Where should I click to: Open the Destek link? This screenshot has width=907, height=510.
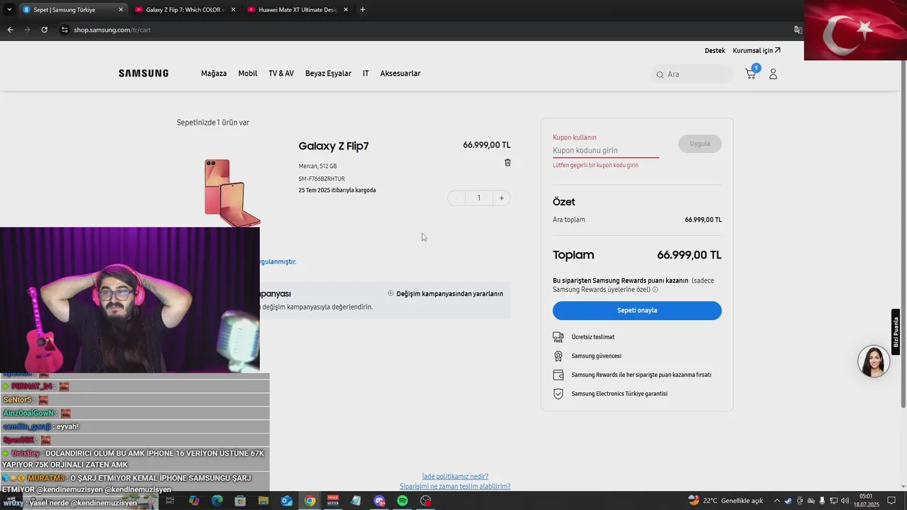pyautogui.click(x=715, y=50)
